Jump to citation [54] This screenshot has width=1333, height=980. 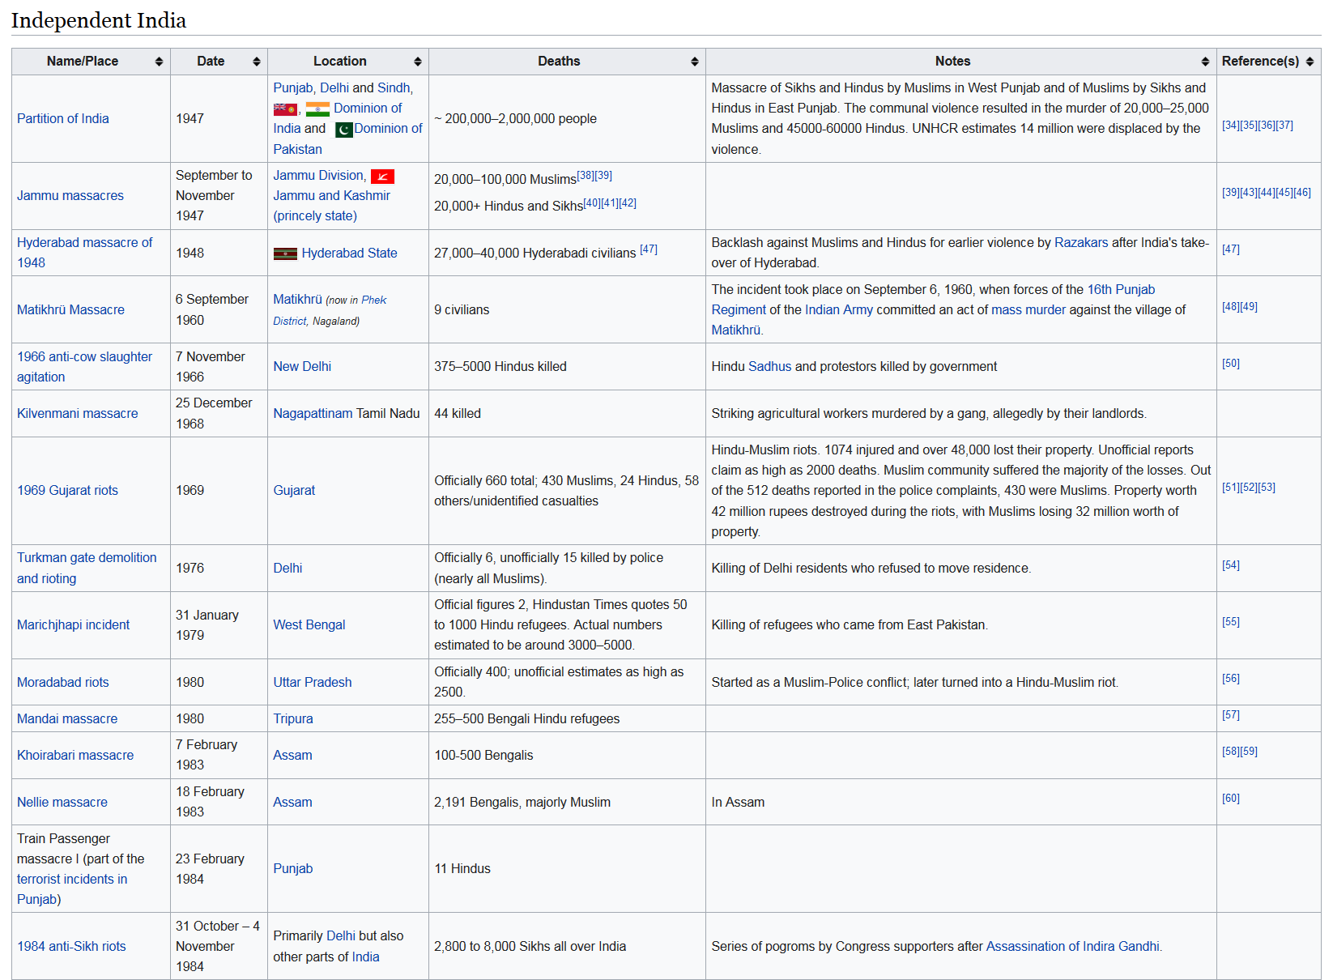click(1231, 565)
